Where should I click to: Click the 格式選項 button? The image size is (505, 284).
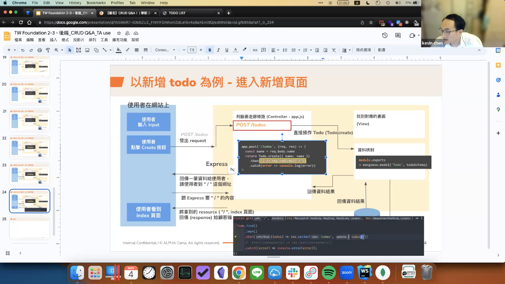(363, 50)
